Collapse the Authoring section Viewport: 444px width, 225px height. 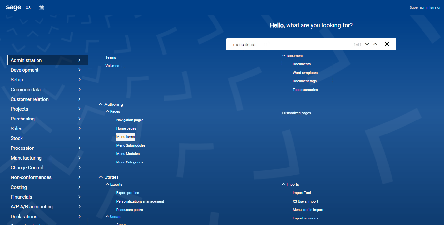100,105
